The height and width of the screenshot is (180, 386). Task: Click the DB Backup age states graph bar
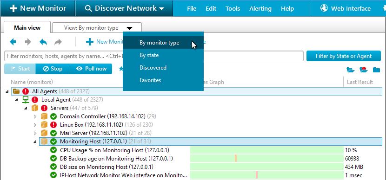click(x=267, y=158)
